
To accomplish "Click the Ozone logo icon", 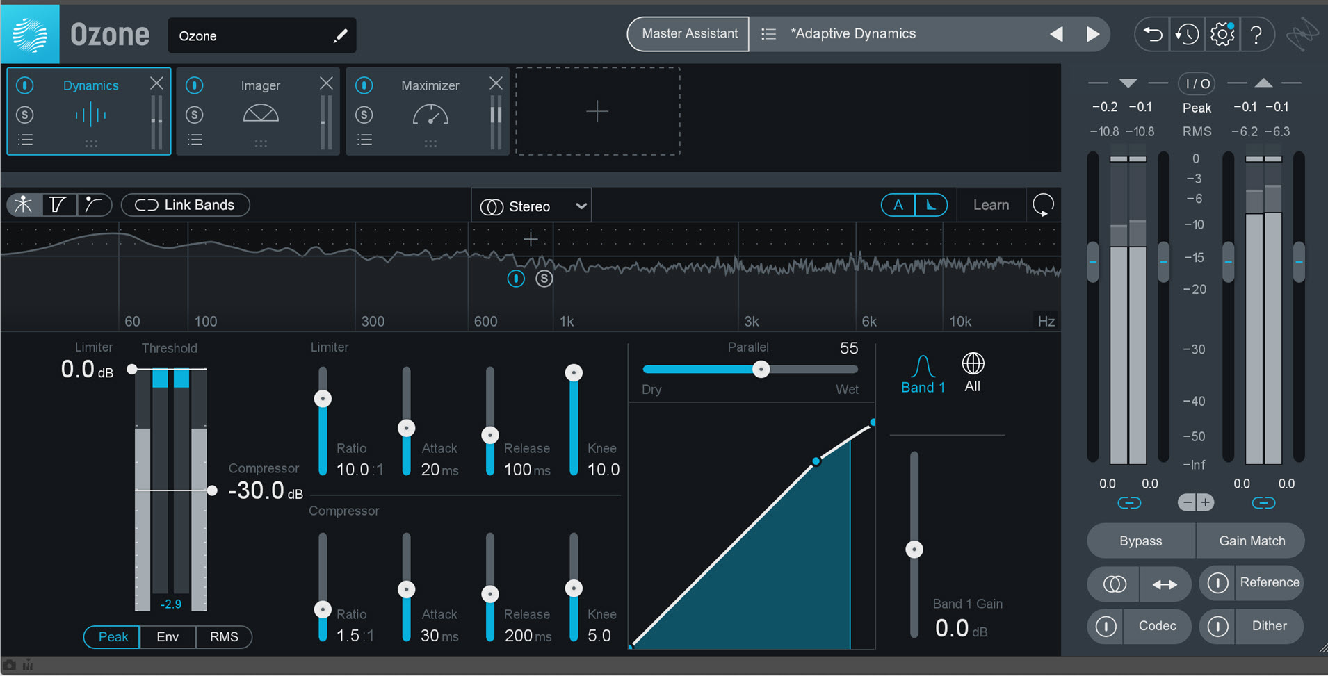I will tap(30, 34).
